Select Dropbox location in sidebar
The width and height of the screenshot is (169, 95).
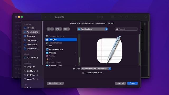click(x=31, y=67)
